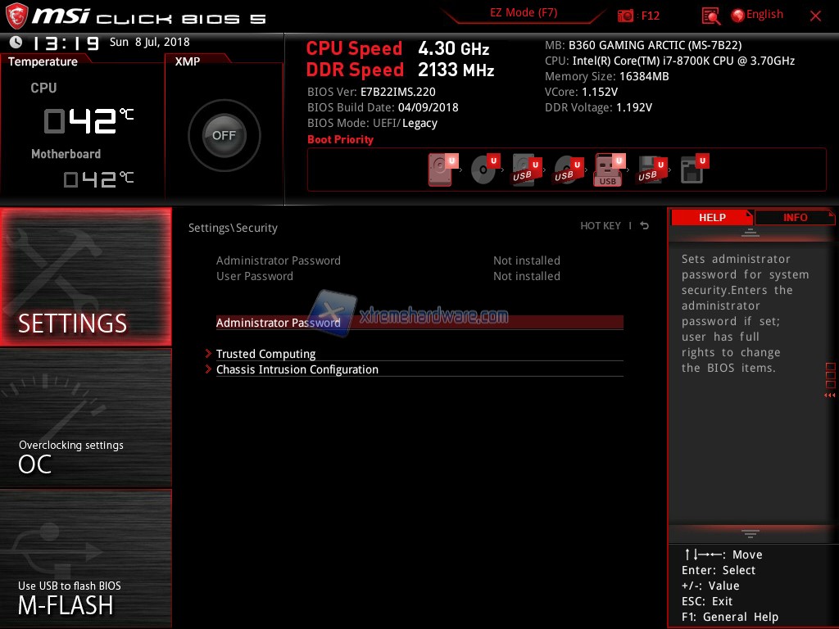
Task: Expand the Trusted Computing submenu
Action: click(x=265, y=354)
